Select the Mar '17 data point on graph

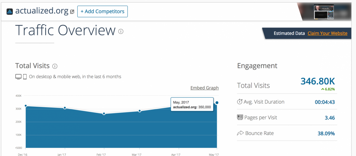click(x=140, y=111)
